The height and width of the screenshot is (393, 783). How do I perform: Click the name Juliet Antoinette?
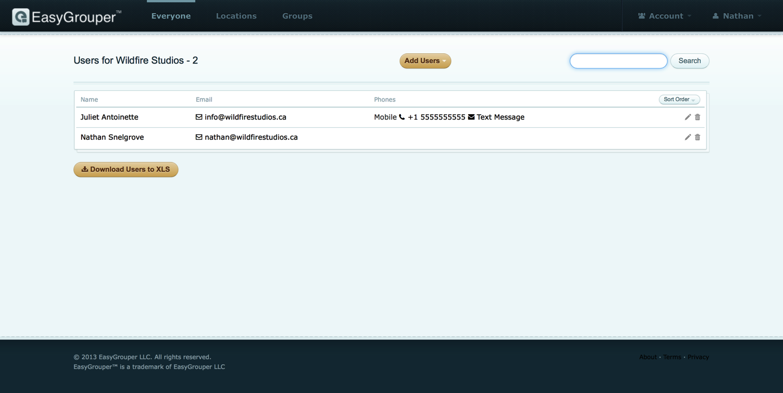coord(109,117)
